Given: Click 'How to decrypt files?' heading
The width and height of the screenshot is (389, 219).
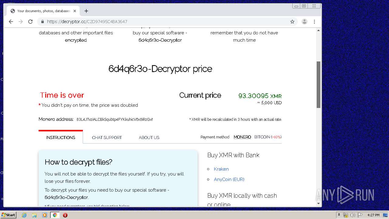Looking at the screenshot, I should (78, 162).
